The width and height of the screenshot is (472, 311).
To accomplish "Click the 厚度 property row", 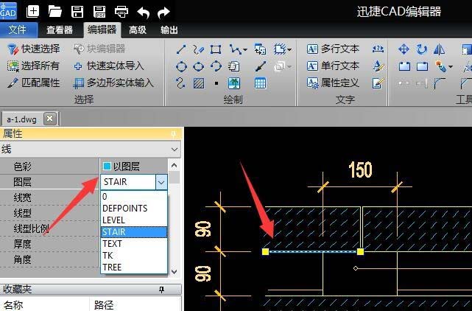I will pos(49,244).
